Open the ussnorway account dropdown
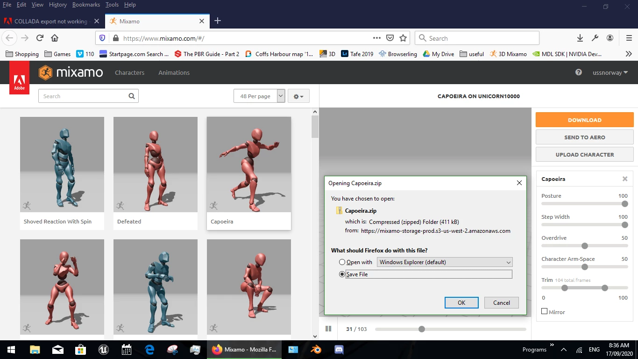 click(x=610, y=72)
